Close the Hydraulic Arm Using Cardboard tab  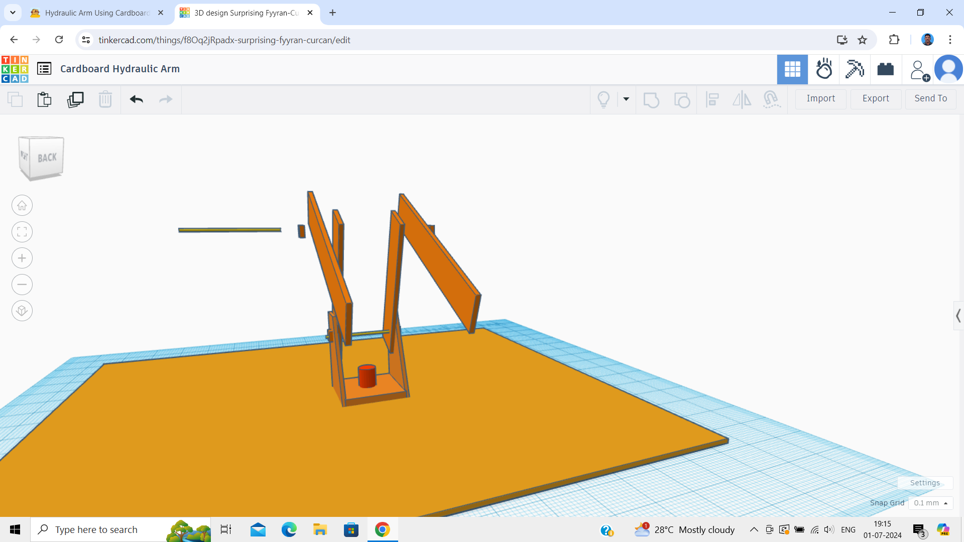pyautogui.click(x=161, y=13)
